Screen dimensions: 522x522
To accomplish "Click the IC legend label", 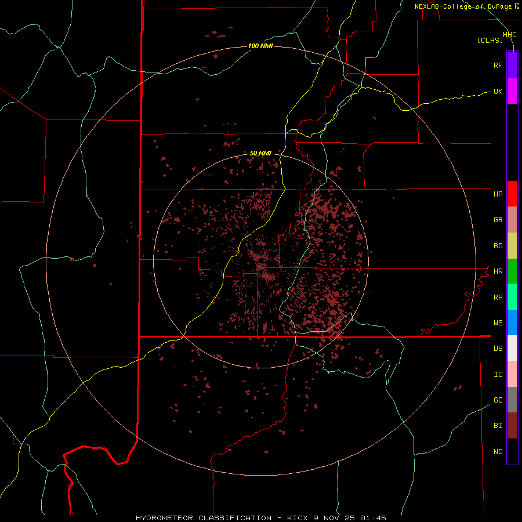I will 498,374.
